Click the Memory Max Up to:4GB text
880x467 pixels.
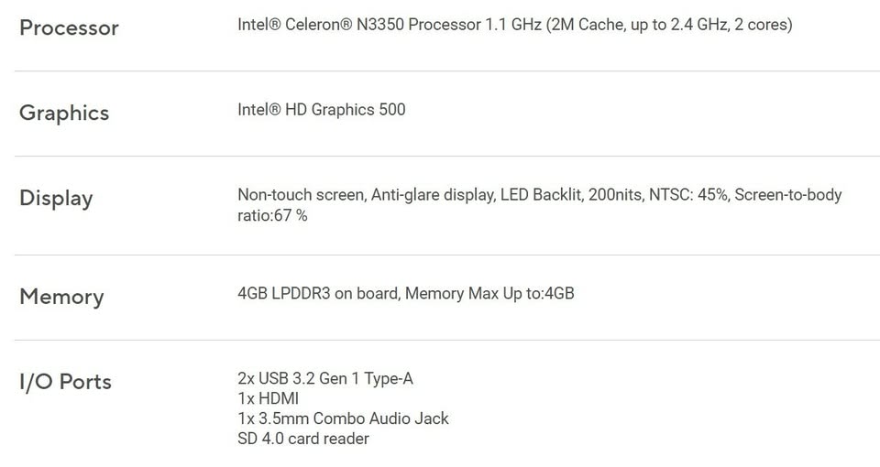point(489,294)
